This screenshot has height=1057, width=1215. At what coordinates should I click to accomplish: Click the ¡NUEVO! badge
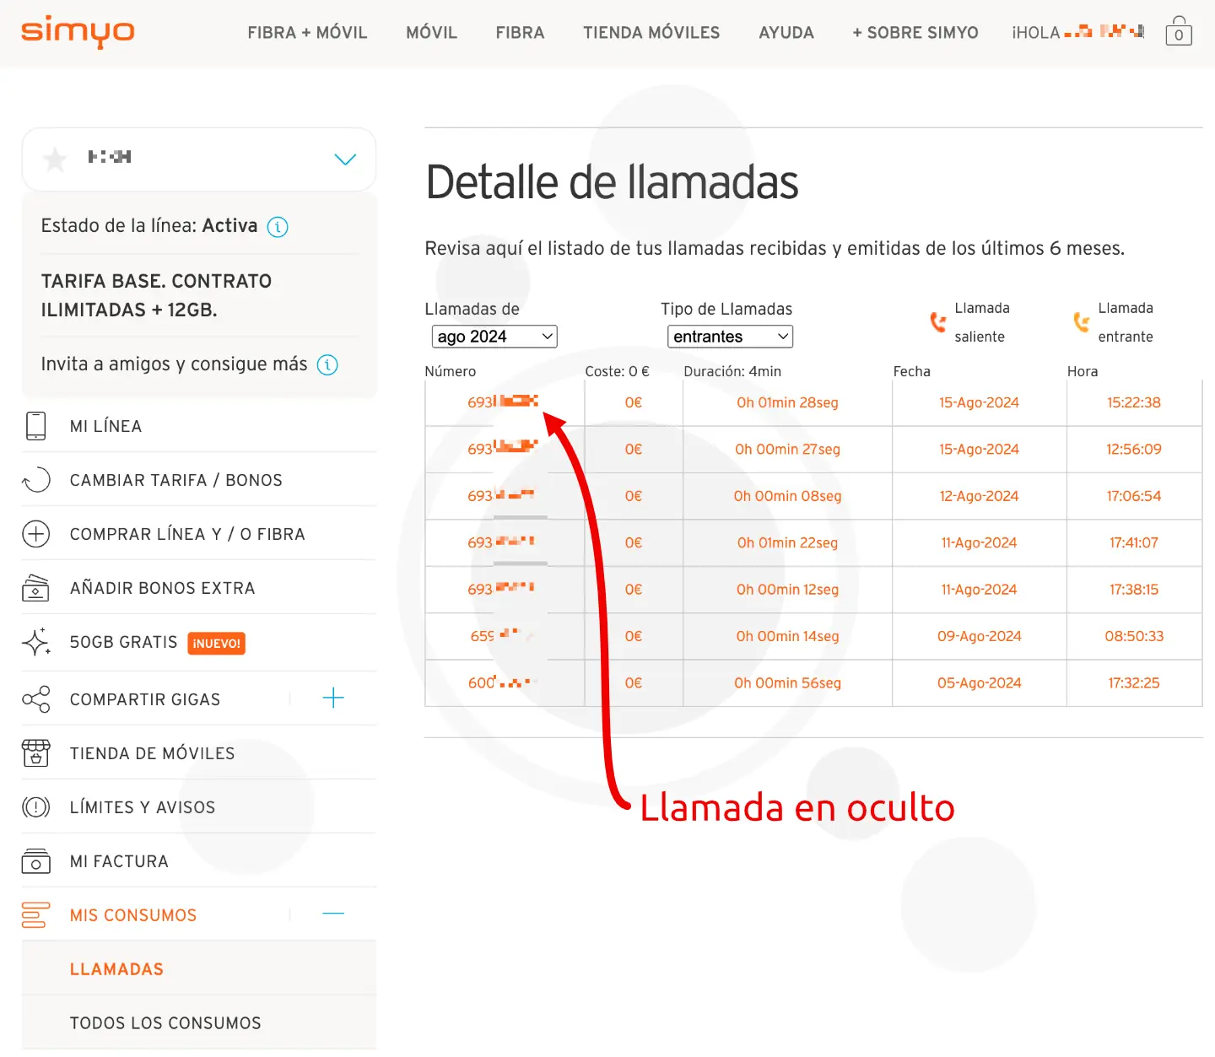216,644
